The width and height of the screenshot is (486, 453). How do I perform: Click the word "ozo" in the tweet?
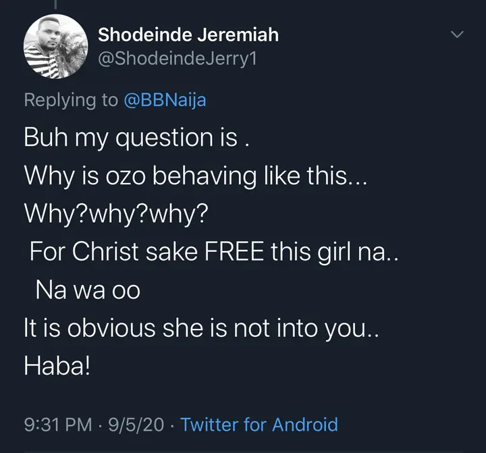click(122, 176)
